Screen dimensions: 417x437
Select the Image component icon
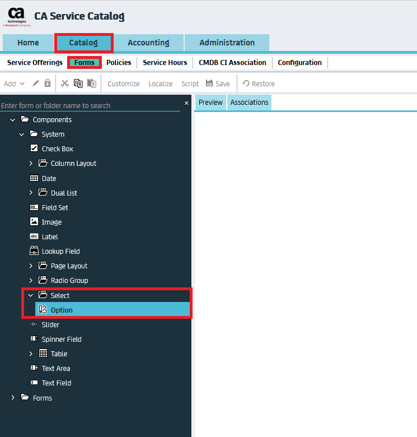[x=34, y=222]
